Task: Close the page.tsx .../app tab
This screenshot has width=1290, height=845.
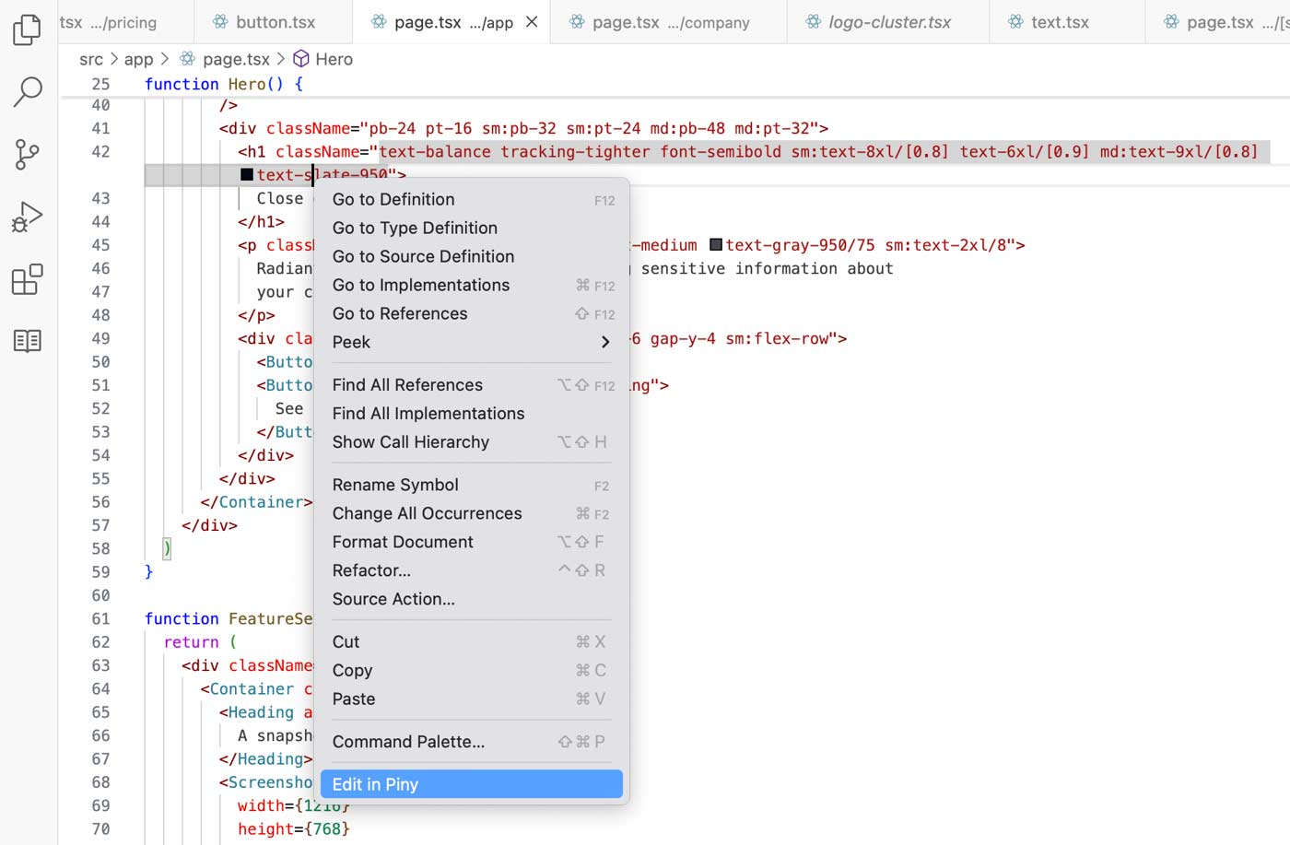Action: coord(532,22)
